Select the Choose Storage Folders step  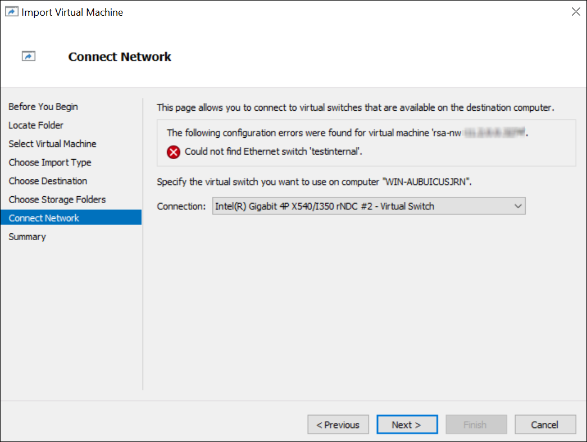57,200
